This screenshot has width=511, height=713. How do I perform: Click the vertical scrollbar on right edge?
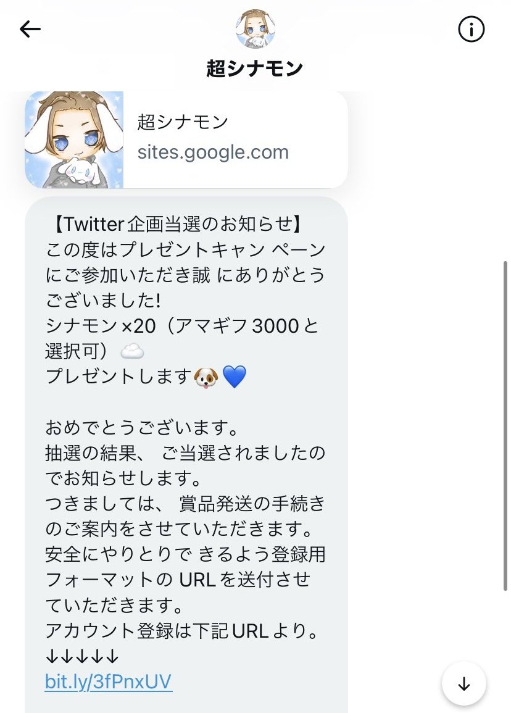(505, 426)
